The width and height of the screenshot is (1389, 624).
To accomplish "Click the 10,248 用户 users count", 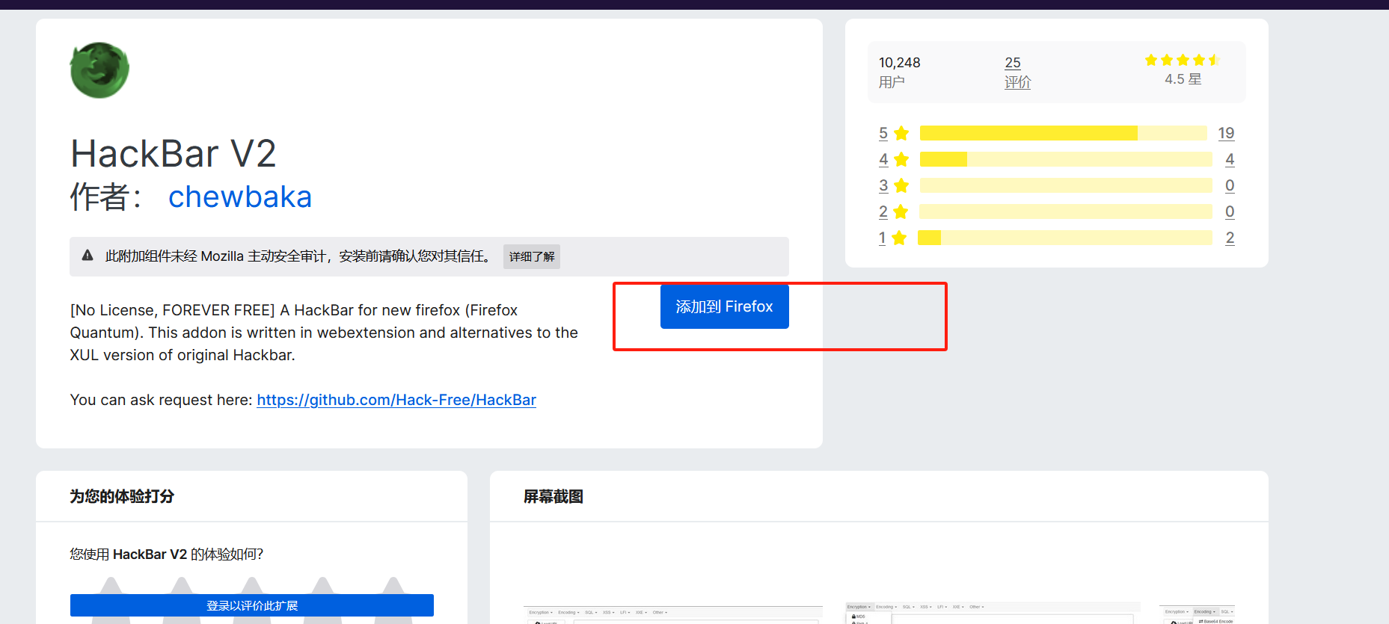I will (900, 72).
